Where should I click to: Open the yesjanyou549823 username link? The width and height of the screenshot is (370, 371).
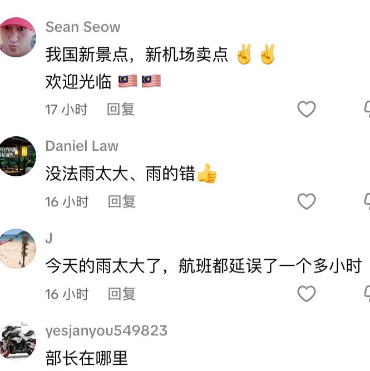click(106, 332)
